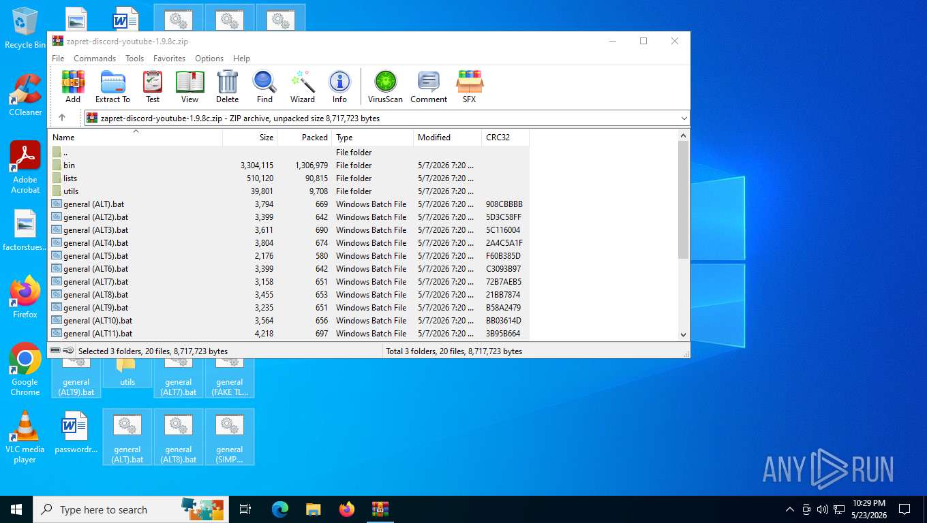927x523 pixels.
Task: Select general (ALT5).bat row
Action: click(x=288, y=256)
